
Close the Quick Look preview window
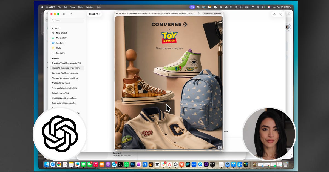coord(117,13)
